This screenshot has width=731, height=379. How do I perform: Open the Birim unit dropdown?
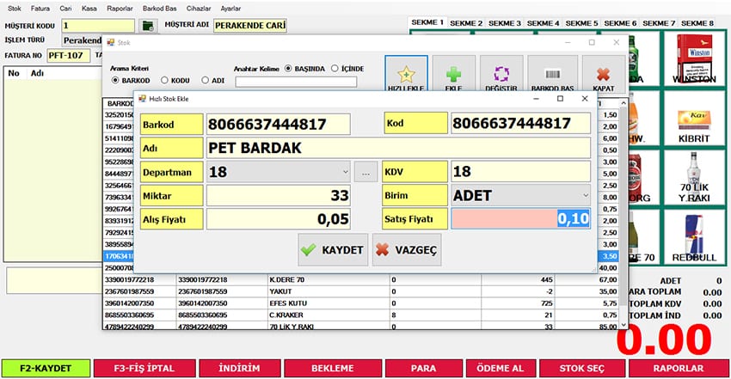585,195
